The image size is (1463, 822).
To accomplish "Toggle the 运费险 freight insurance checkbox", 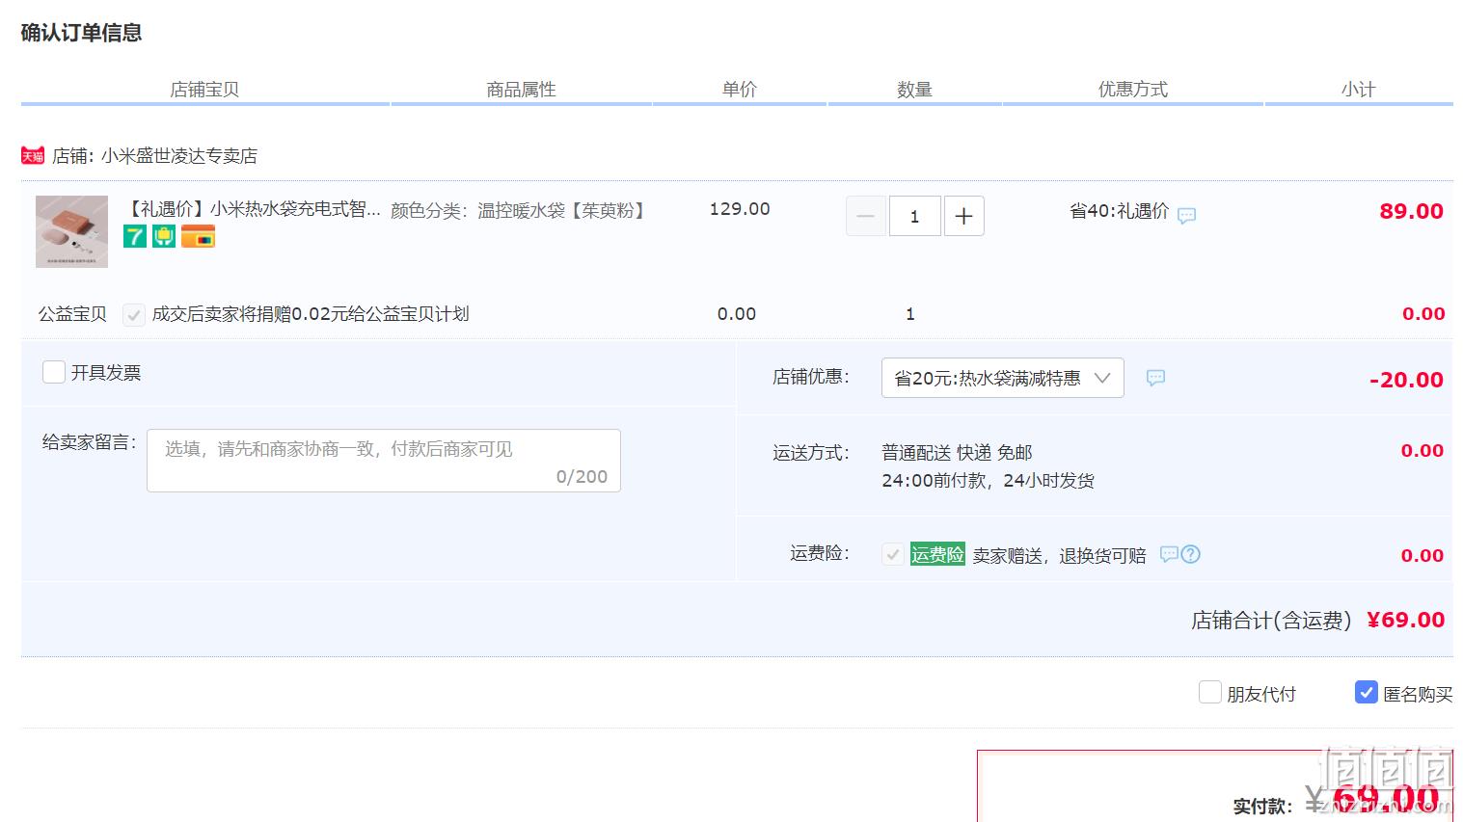I will (x=893, y=554).
